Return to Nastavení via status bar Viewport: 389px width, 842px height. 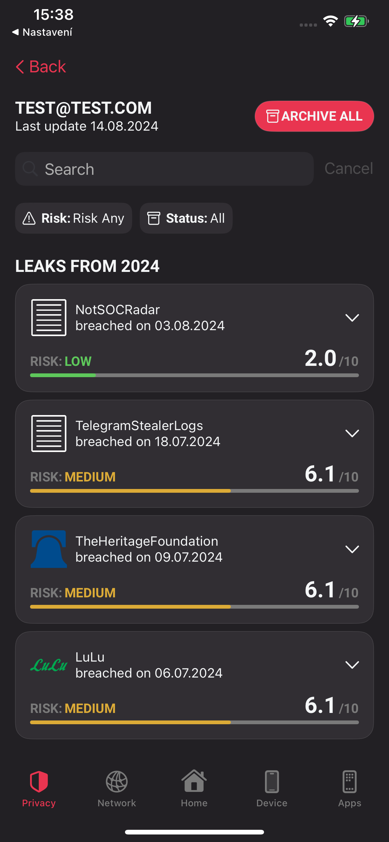pos(42,32)
